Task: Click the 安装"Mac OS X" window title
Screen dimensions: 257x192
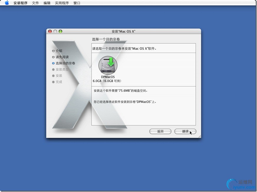Action: click(123, 32)
